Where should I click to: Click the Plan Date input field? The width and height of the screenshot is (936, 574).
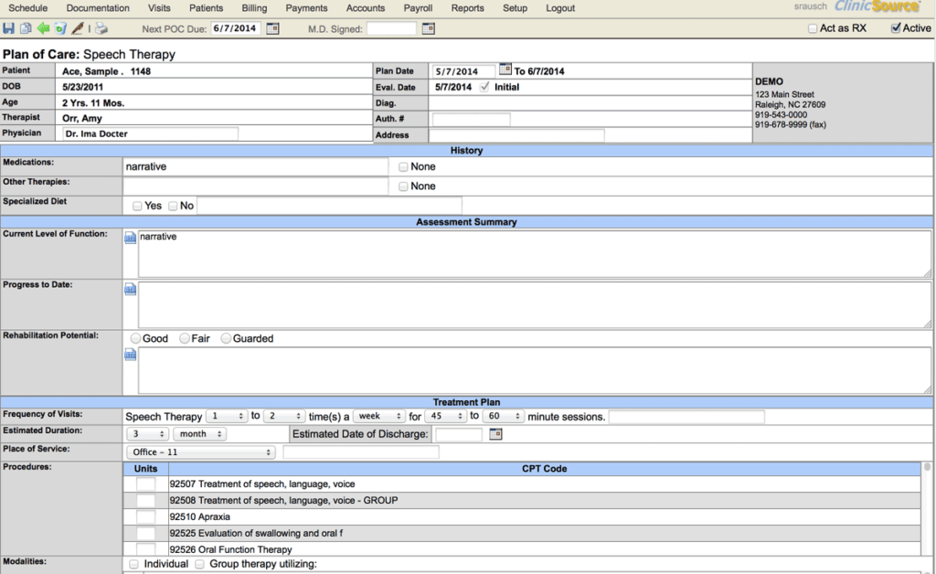(463, 71)
